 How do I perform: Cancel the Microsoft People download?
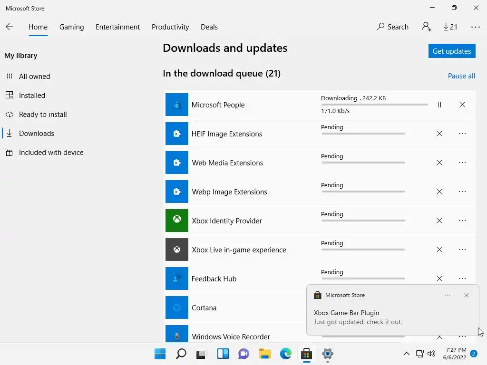(x=462, y=105)
